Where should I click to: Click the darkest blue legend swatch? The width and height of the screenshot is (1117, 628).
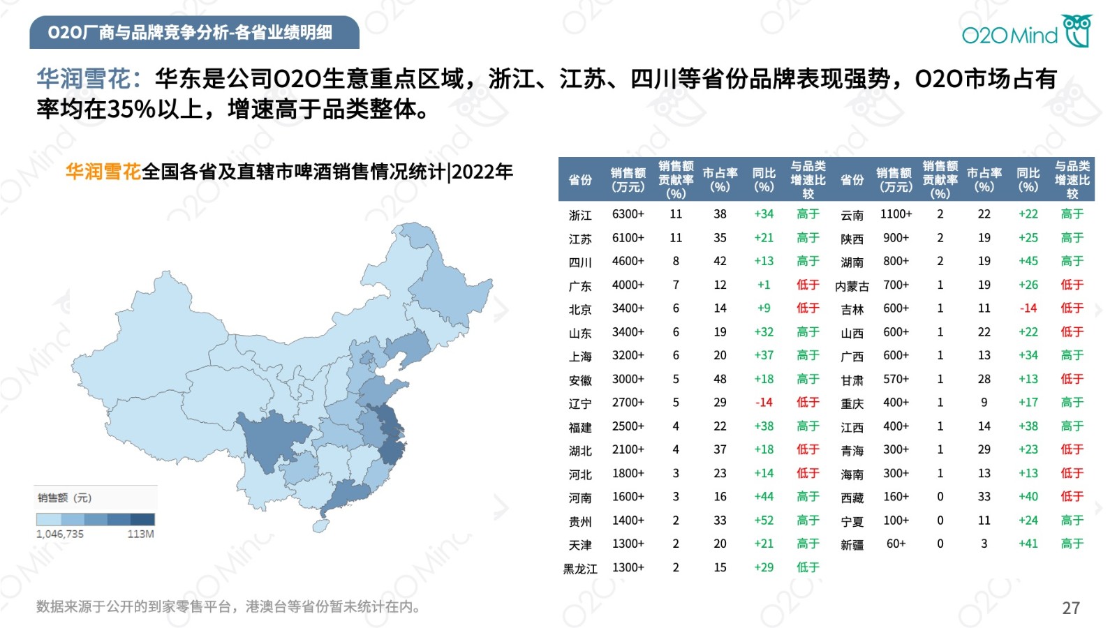(142, 519)
